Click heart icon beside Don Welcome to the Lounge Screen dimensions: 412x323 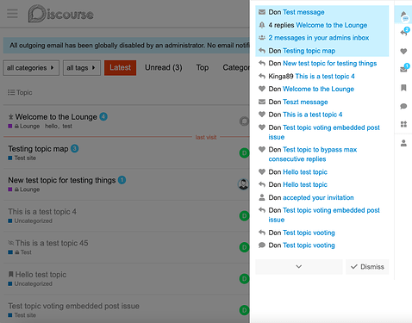tap(262, 89)
